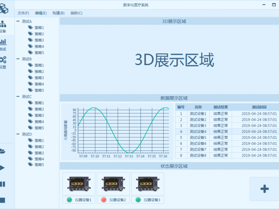The width and height of the screenshot is (279, 209).
Task: Collapse the 测试D tree node
Action: point(18,134)
